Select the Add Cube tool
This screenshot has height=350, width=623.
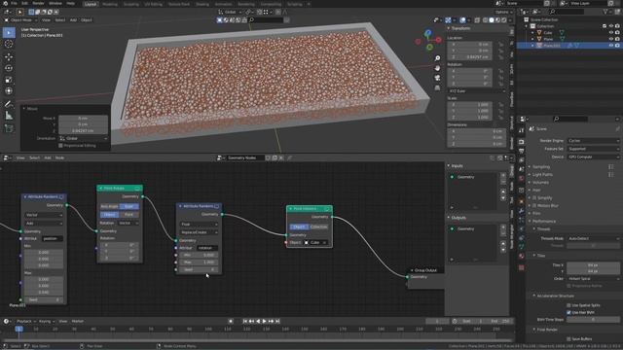pos(9,128)
